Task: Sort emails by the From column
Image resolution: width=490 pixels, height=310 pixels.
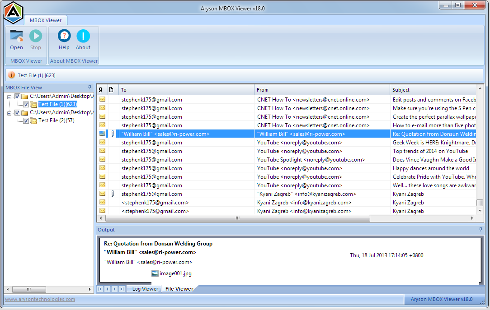Action: (322, 90)
